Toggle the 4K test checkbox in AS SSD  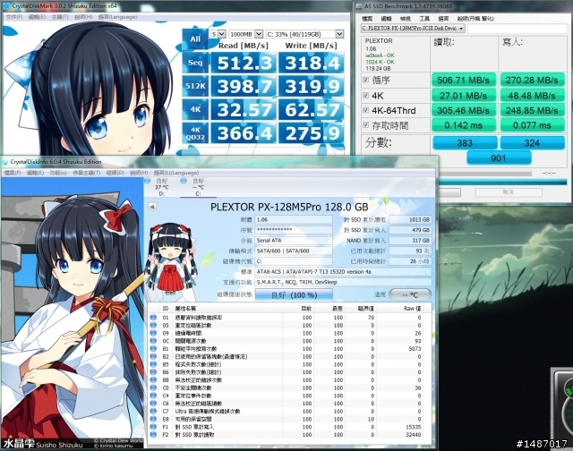coord(366,96)
